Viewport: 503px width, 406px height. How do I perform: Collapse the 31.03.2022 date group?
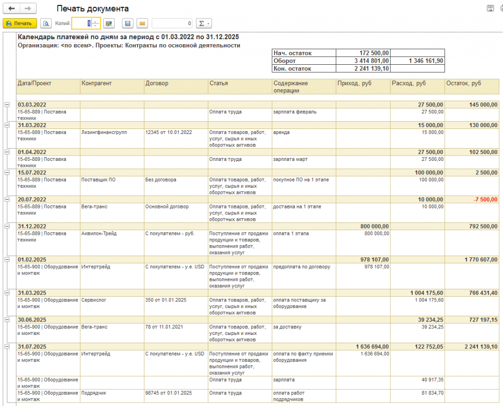7,125
